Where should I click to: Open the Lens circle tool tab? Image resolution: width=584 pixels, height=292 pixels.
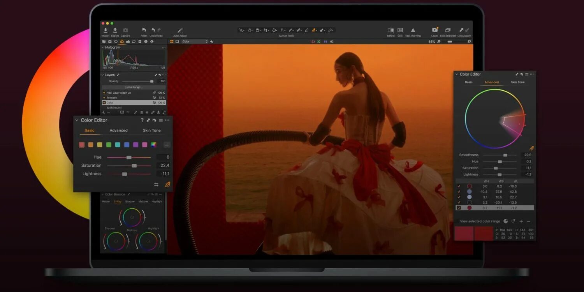click(116, 41)
